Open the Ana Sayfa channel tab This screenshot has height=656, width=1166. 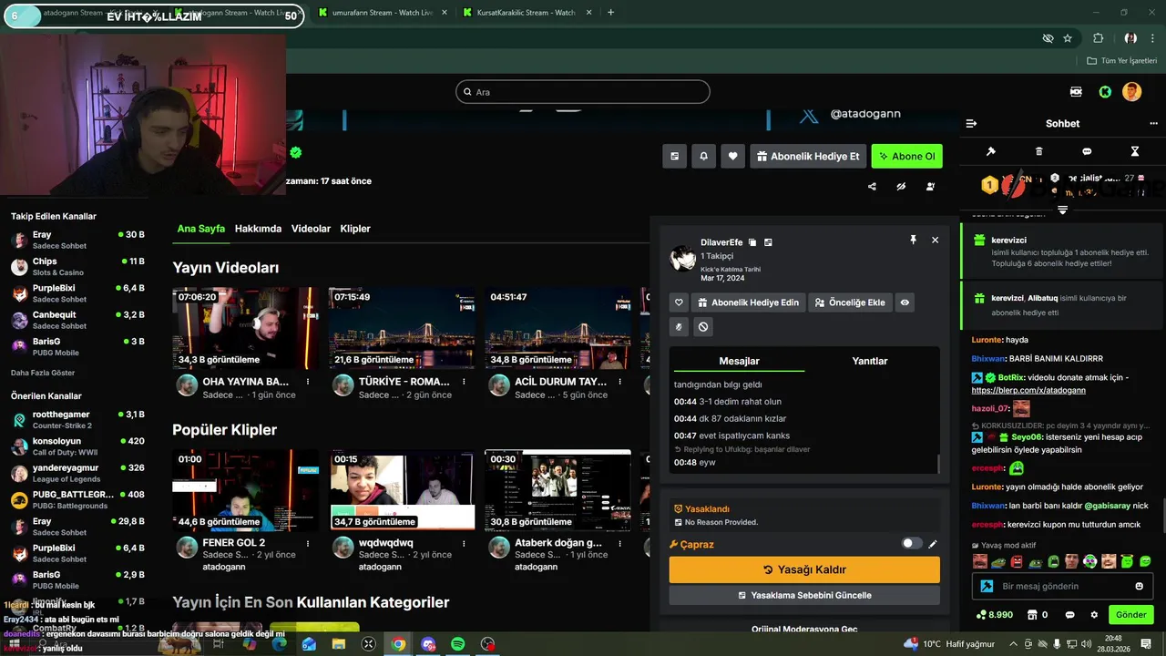pos(201,229)
